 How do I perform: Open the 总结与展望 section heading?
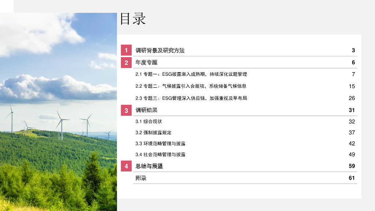[149, 166]
